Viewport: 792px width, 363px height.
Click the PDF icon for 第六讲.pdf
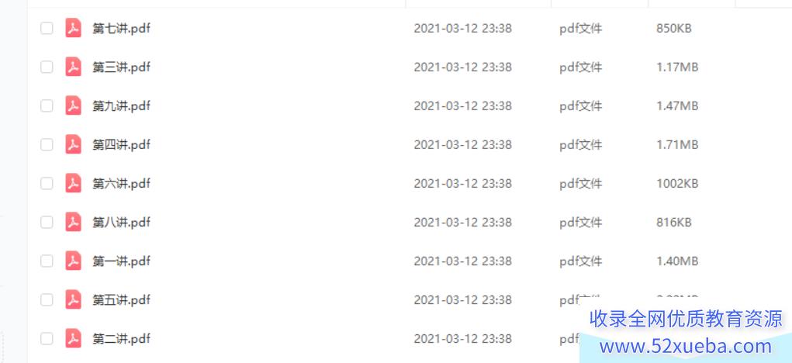pyautogui.click(x=73, y=183)
